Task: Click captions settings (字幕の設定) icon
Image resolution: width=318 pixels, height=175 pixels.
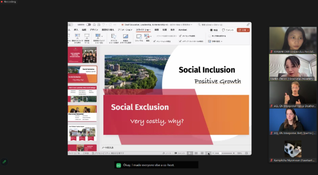Action: (x=209, y=42)
